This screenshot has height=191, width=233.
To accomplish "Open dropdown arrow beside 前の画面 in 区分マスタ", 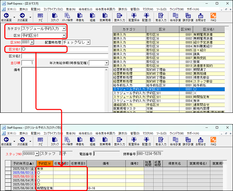I will pos(14,17).
